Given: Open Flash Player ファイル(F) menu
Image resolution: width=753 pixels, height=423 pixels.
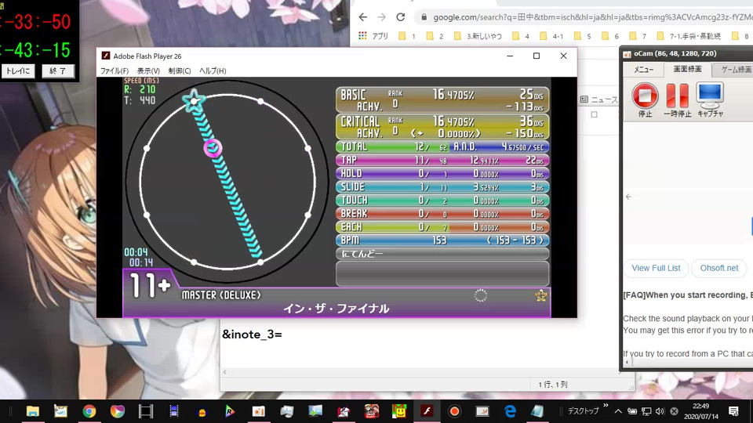Looking at the screenshot, I should point(114,70).
